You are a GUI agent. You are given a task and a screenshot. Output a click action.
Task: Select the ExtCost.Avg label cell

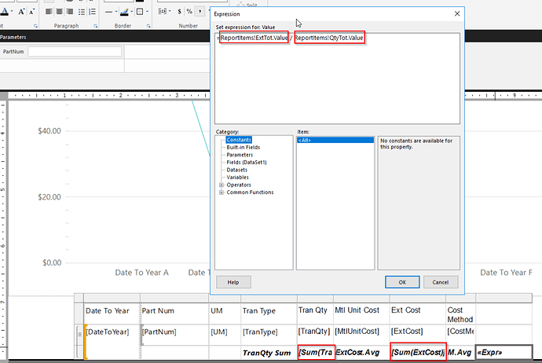[x=361, y=353]
